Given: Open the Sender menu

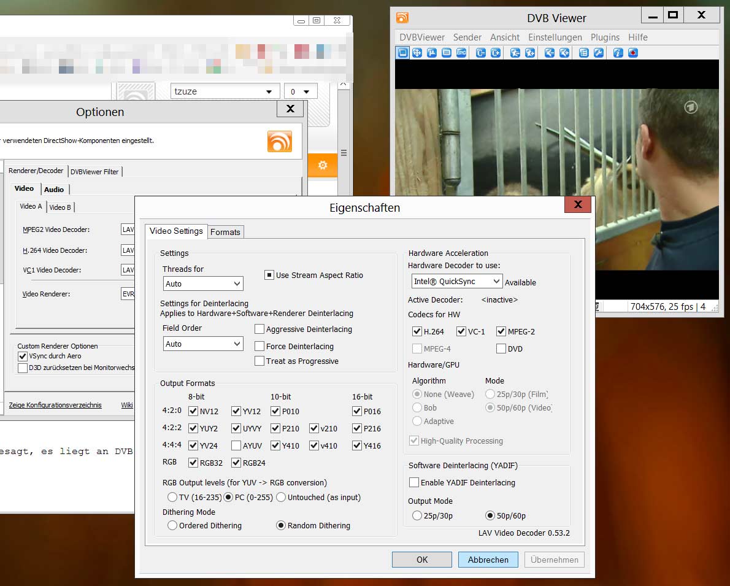Looking at the screenshot, I should coord(467,37).
